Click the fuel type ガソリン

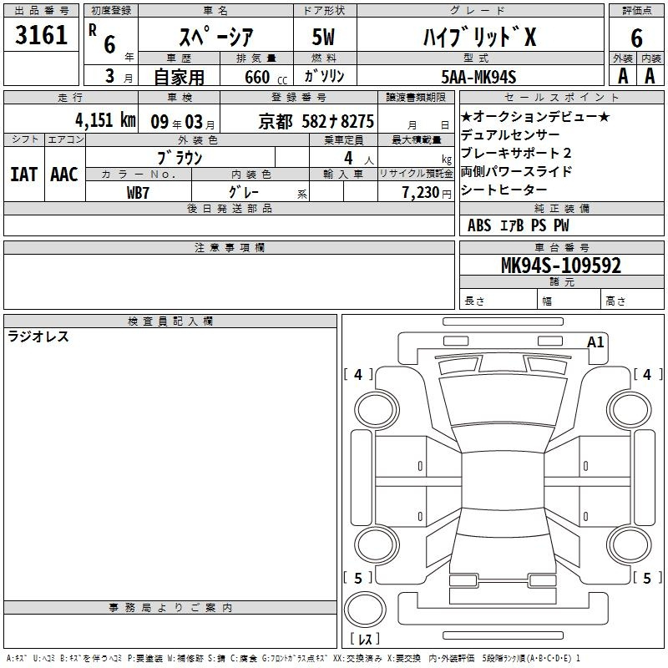point(324,76)
